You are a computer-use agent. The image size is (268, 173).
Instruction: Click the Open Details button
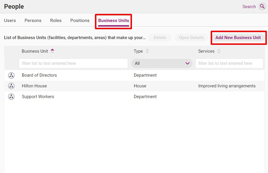coord(191,38)
